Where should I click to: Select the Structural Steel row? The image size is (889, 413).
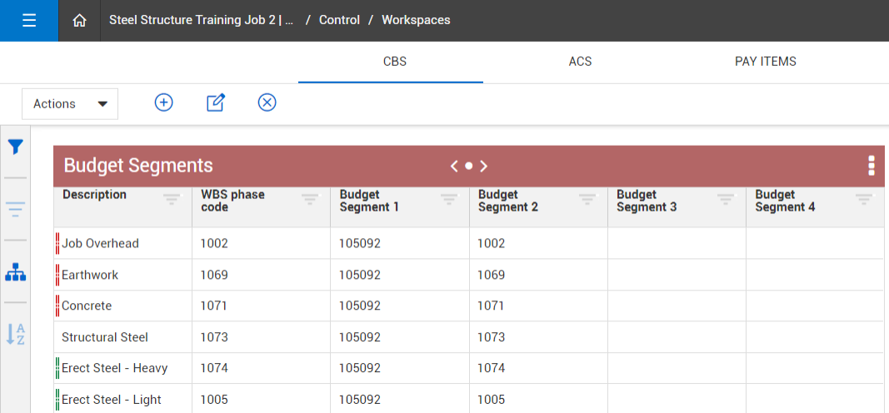click(x=105, y=337)
